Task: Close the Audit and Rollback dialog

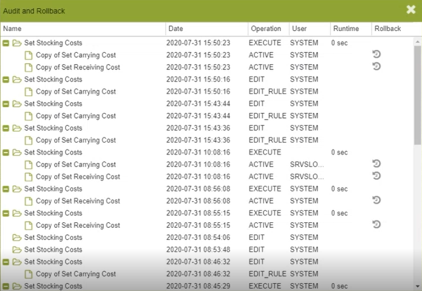Action: [411, 10]
